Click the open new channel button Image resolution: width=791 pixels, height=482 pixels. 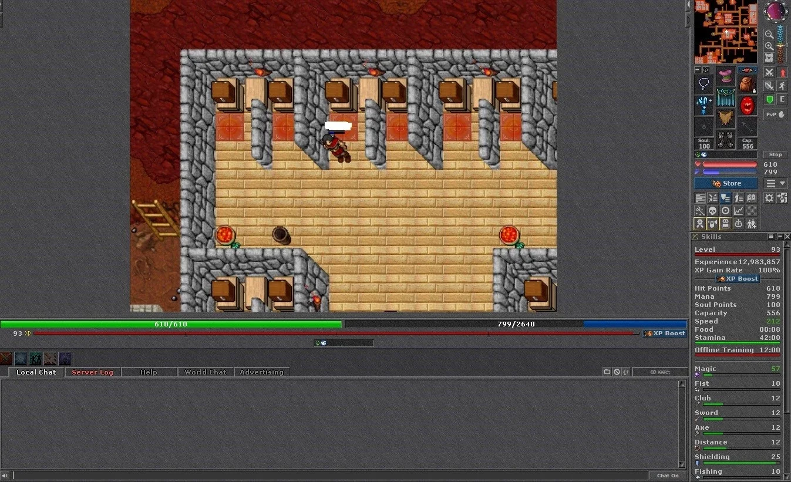tap(607, 372)
